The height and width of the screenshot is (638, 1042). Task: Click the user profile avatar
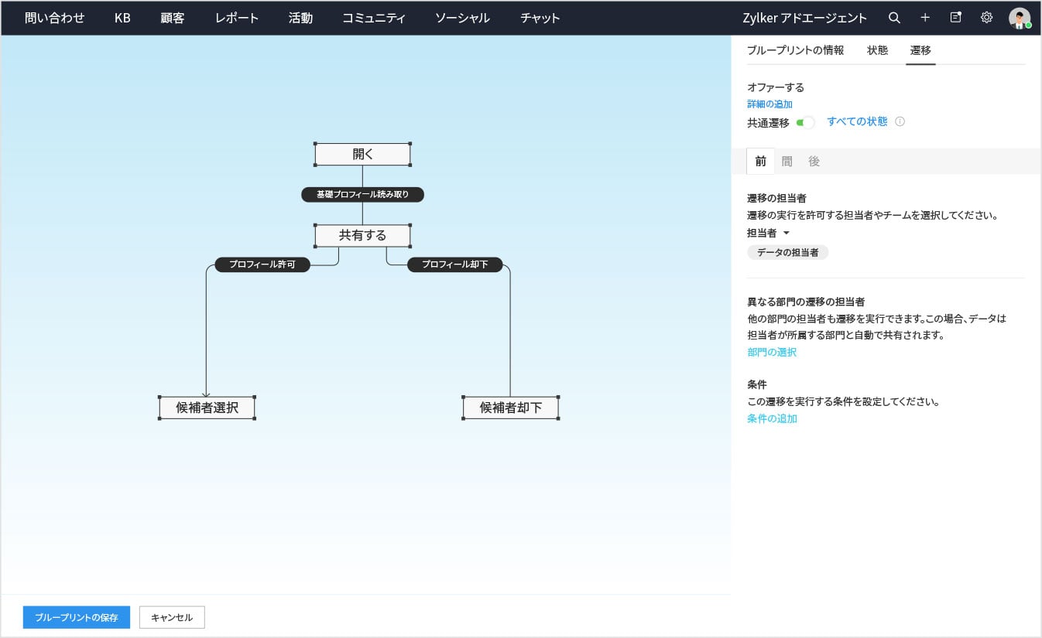[1020, 18]
